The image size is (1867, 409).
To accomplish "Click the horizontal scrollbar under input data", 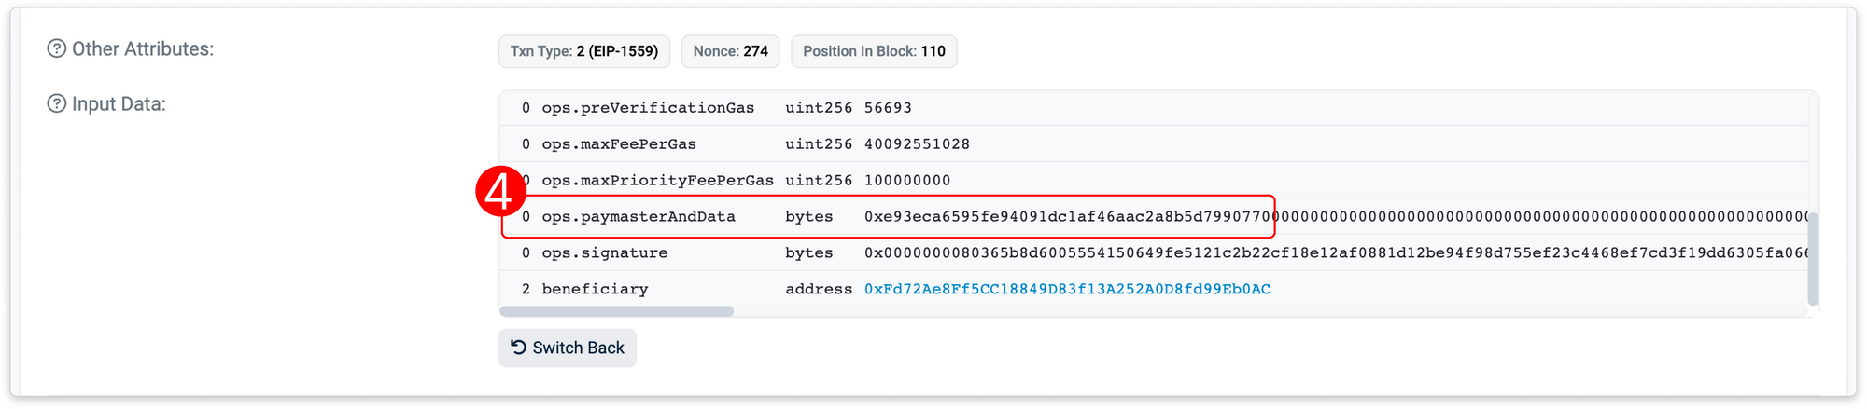I will [x=617, y=311].
